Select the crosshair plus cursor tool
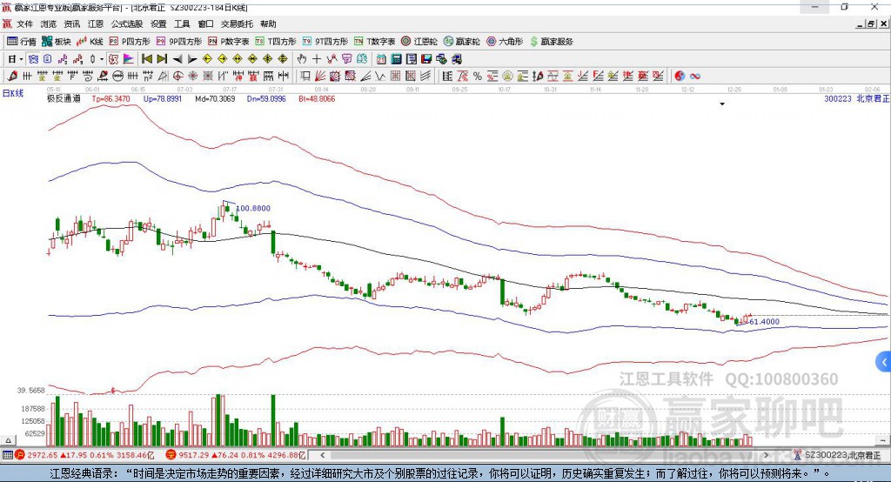This screenshot has height=482, width=891. point(317,59)
